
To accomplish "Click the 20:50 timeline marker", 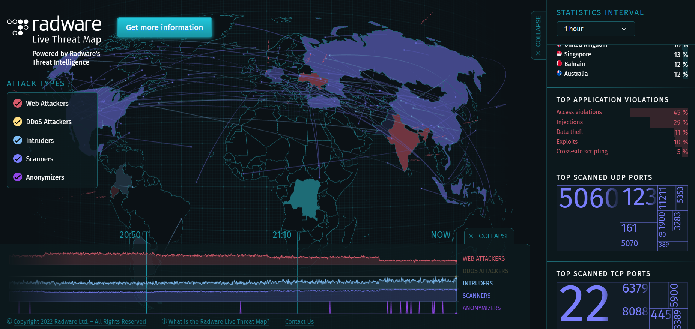I will [130, 235].
